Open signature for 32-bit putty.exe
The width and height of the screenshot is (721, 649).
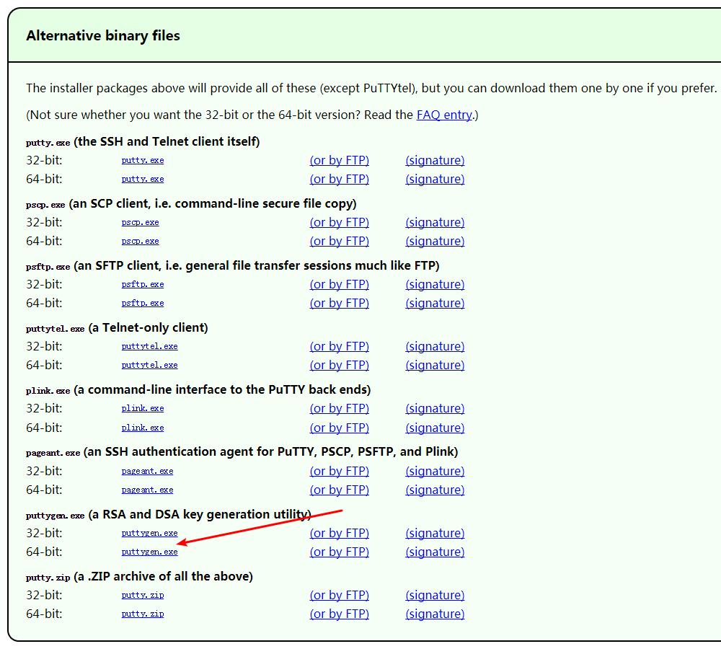coord(435,161)
